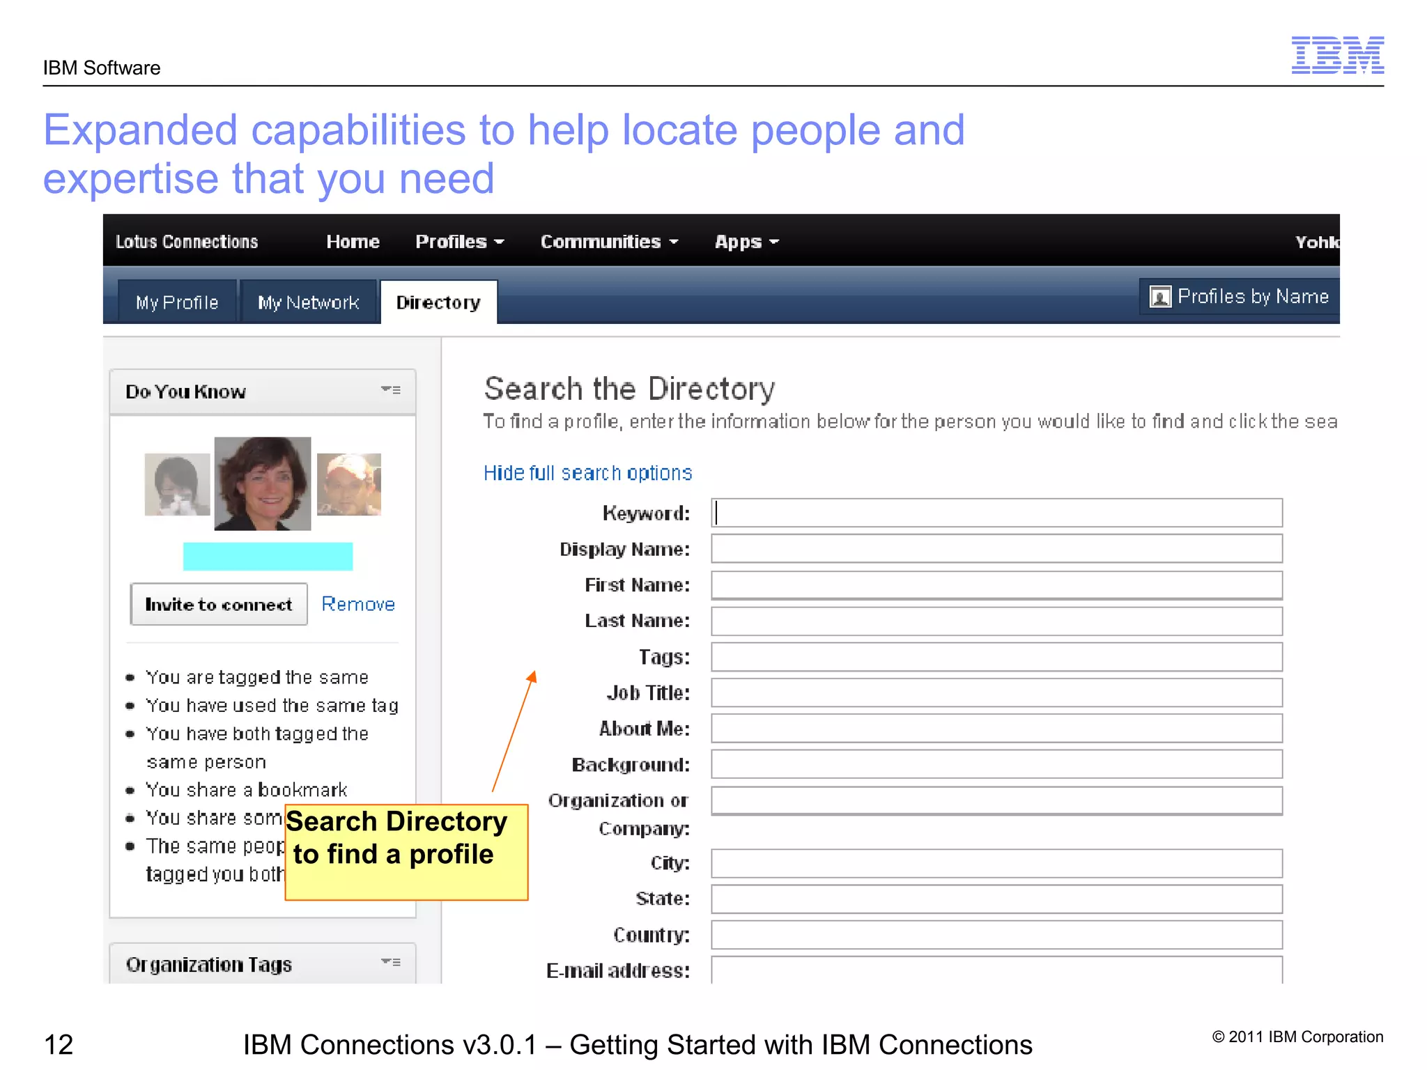Open the Profiles by Name search selector
The height and width of the screenshot is (1070, 1427).
[1240, 297]
